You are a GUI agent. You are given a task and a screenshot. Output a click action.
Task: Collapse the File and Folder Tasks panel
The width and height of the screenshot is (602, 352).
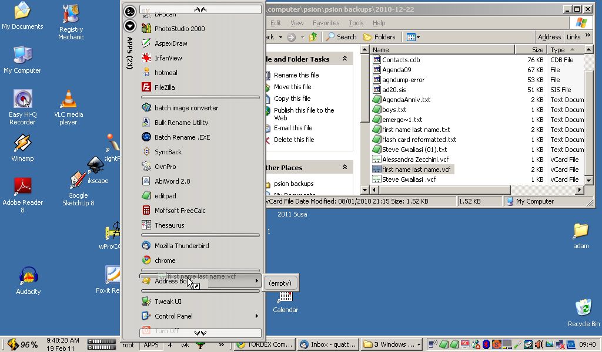pos(345,59)
